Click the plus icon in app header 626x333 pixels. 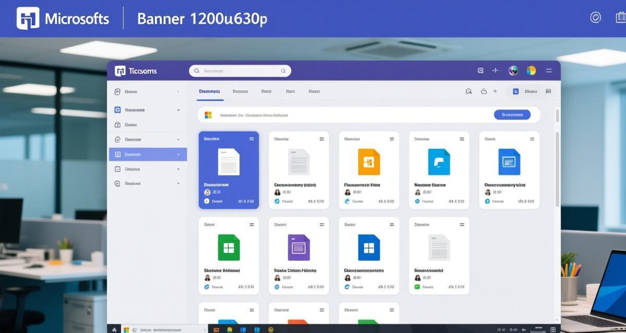tap(496, 70)
